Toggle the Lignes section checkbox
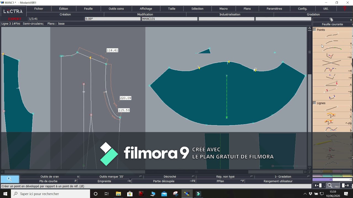353x198 pixels. (x=314, y=103)
